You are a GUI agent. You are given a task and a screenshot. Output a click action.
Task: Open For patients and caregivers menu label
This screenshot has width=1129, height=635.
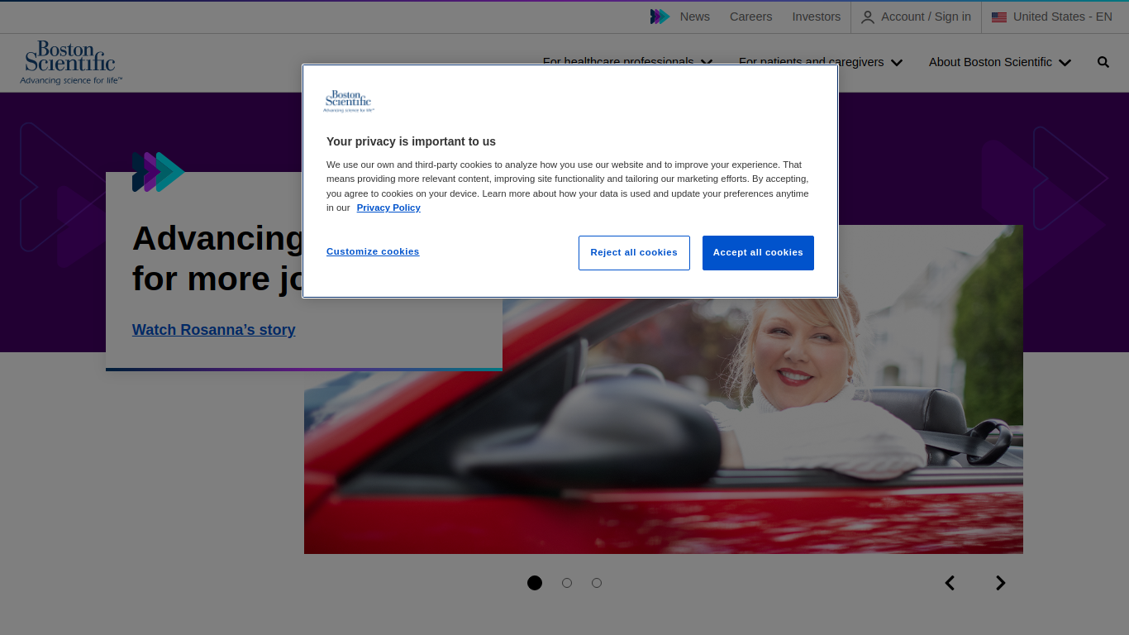pyautogui.click(x=811, y=64)
